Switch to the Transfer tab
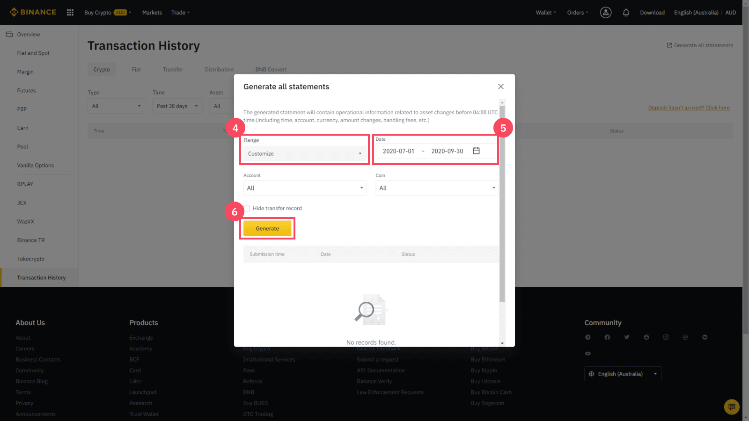The height and width of the screenshot is (421, 749). 173,69
